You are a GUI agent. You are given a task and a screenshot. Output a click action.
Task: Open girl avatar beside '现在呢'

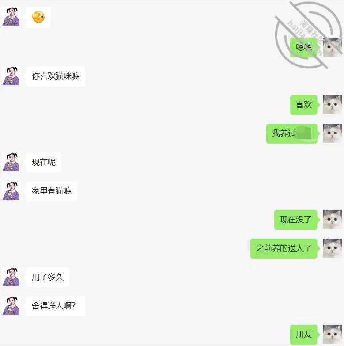(11, 162)
